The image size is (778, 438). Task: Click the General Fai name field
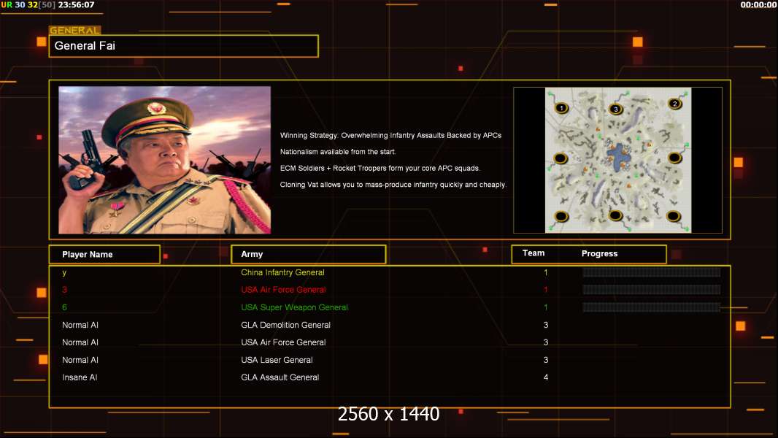point(184,46)
